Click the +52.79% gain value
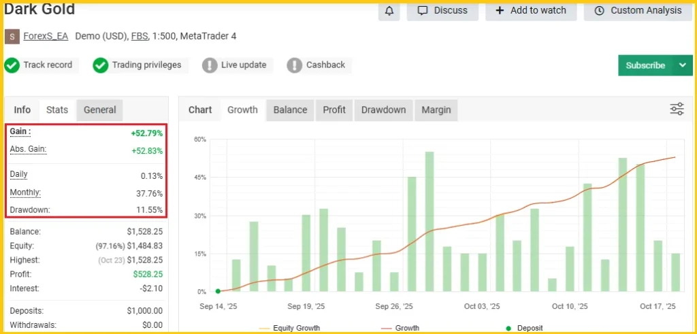 (x=147, y=133)
